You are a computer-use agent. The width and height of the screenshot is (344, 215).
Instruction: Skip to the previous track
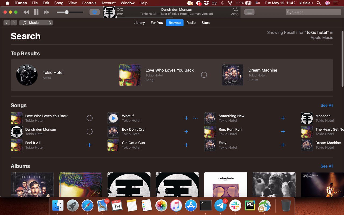26,12
